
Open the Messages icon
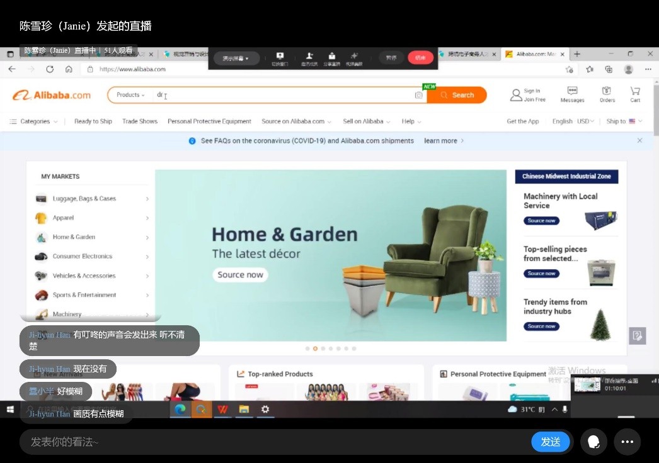572,94
